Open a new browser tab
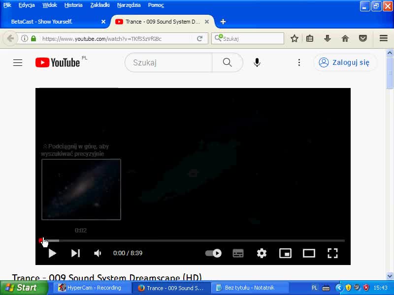This screenshot has width=394, height=295. click(x=223, y=22)
